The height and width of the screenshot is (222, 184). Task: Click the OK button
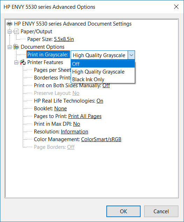(x=123, y=211)
